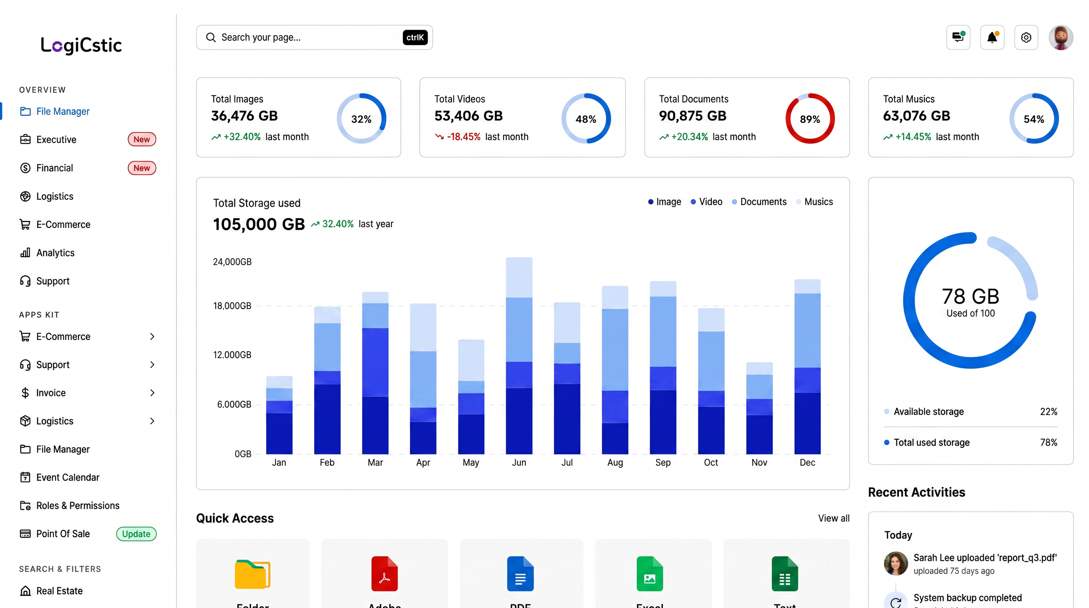This screenshot has width=1089, height=608.
Task: Click the Dec bar in storage chart
Action: pyautogui.click(x=807, y=367)
